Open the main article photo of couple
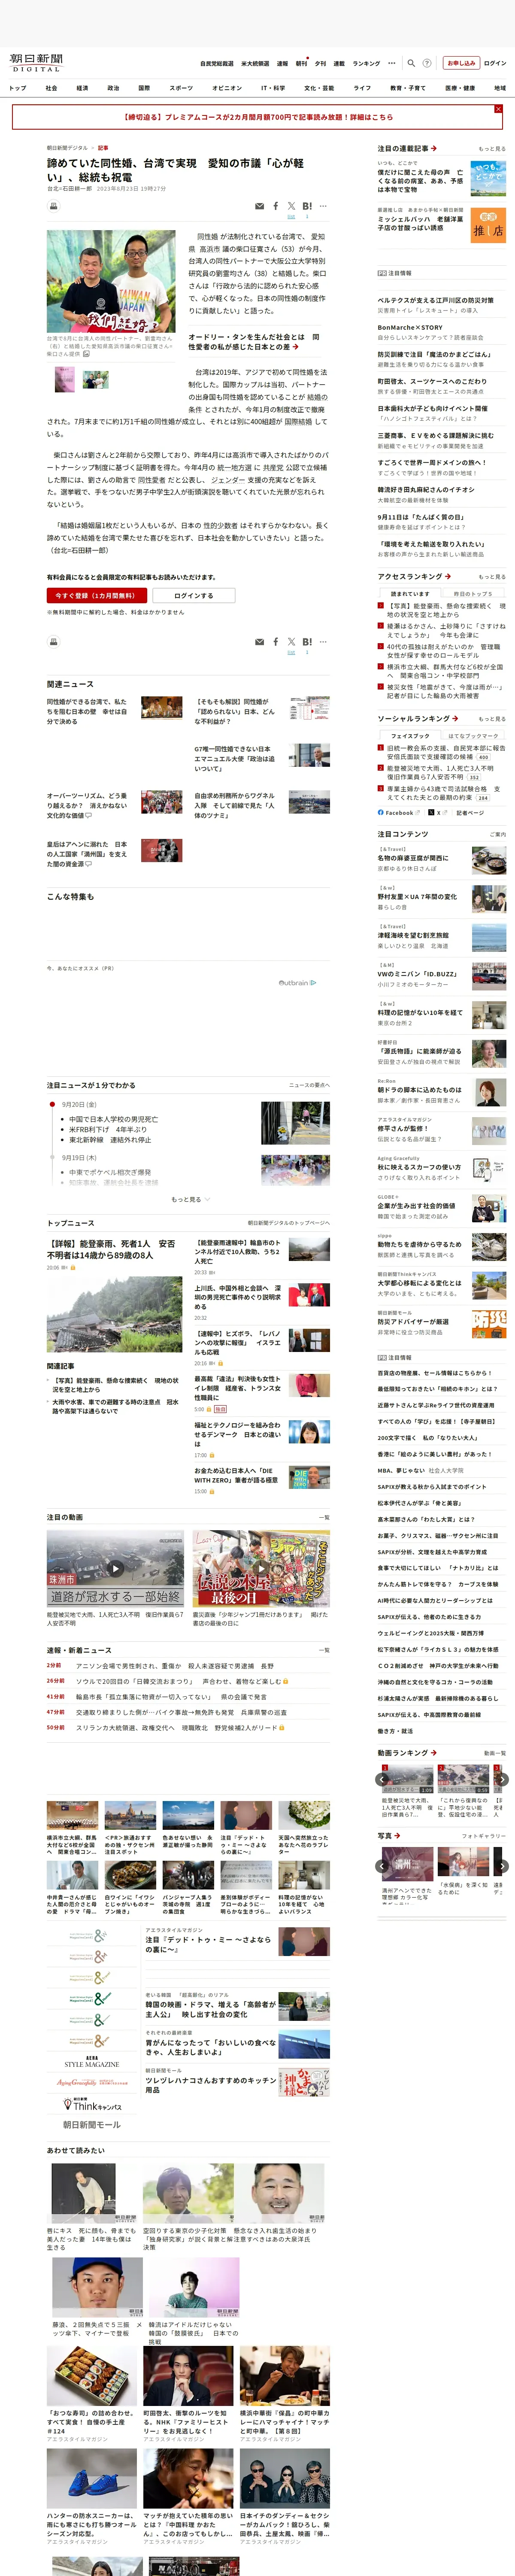 tap(112, 282)
